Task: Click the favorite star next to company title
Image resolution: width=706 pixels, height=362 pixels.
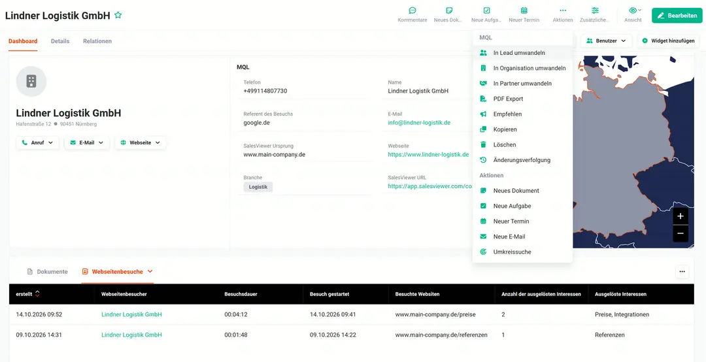Action: click(118, 15)
